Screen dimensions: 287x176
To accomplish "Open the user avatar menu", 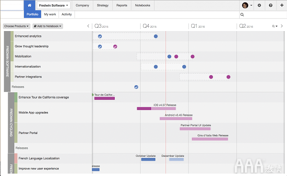I will point(247,5).
